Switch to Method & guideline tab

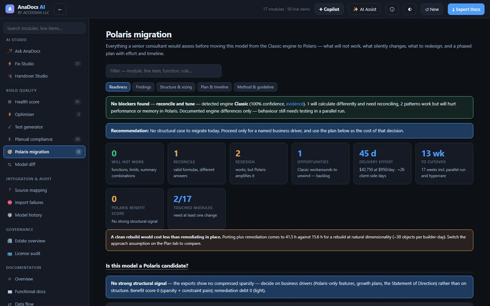tap(256, 87)
